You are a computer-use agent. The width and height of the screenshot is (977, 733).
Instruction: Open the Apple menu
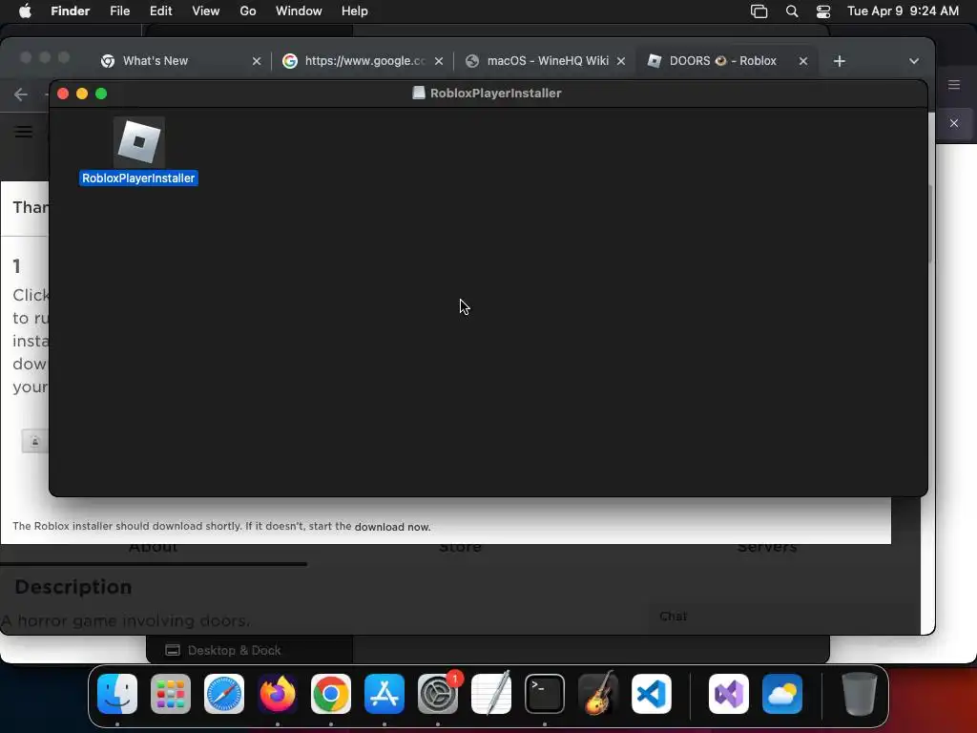pos(25,11)
